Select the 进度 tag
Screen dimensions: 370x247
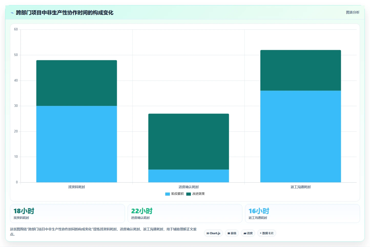pos(248,233)
